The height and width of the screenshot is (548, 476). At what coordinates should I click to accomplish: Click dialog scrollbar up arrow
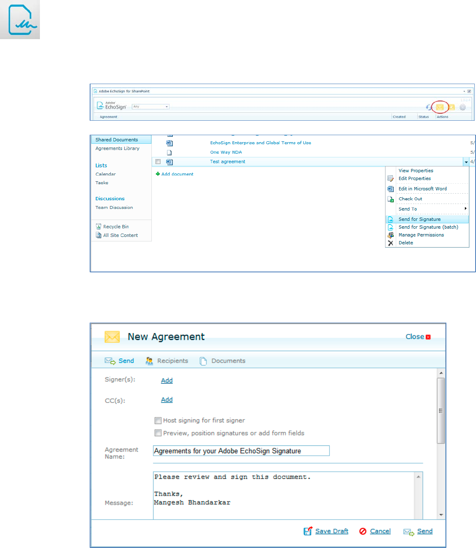coord(441,373)
